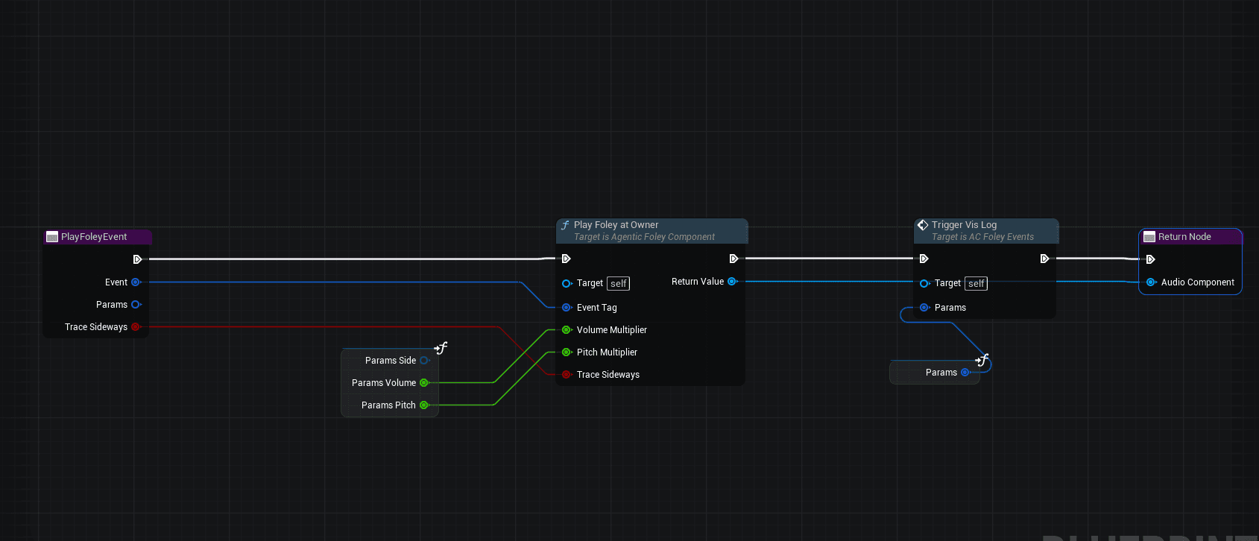1259x541 pixels.
Task: Click Event output pin on PlayFoleyEvent
Action: [136, 282]
